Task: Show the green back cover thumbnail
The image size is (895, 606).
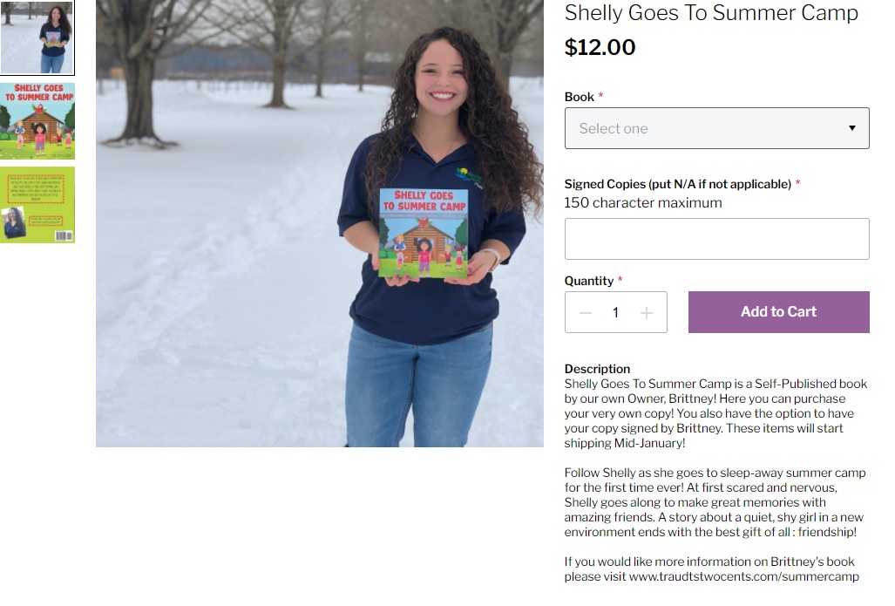Action: pos(37,205)
